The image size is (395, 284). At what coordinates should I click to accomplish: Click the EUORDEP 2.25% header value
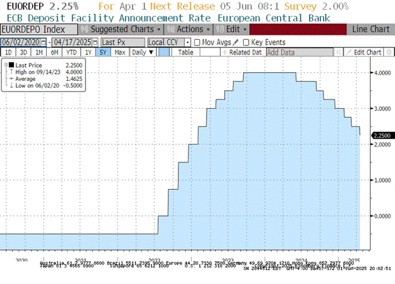(42, 6)
